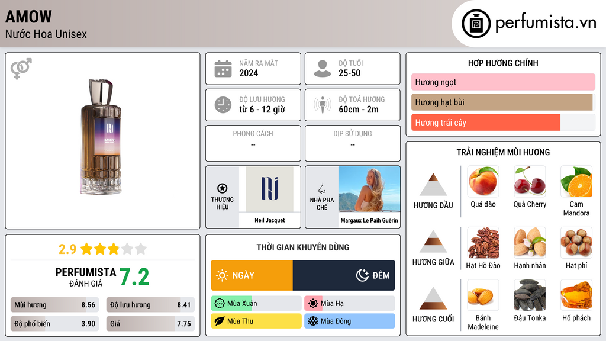Open the AMOW perfume bottle image

(x=102, y=137)
